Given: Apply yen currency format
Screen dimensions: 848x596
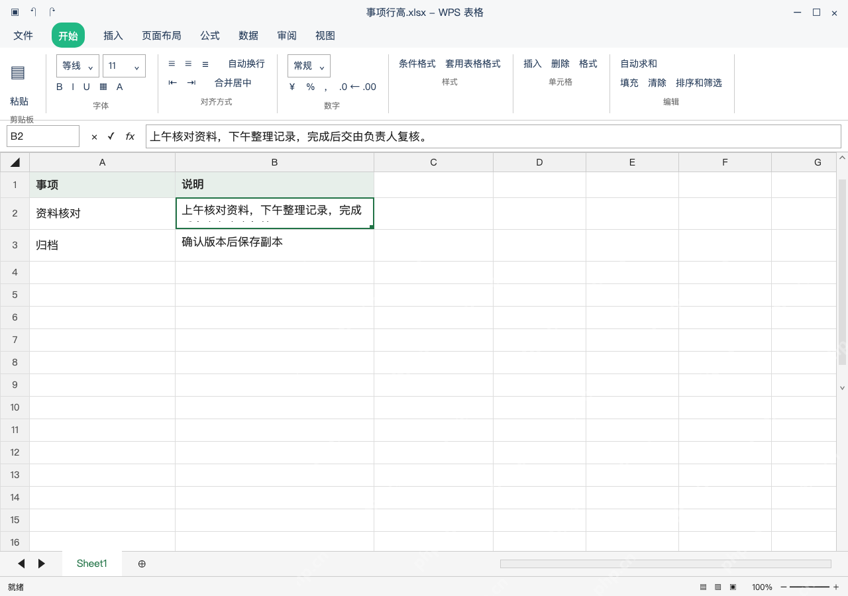Looking at the screenshot, I should (x=292, y=87).
